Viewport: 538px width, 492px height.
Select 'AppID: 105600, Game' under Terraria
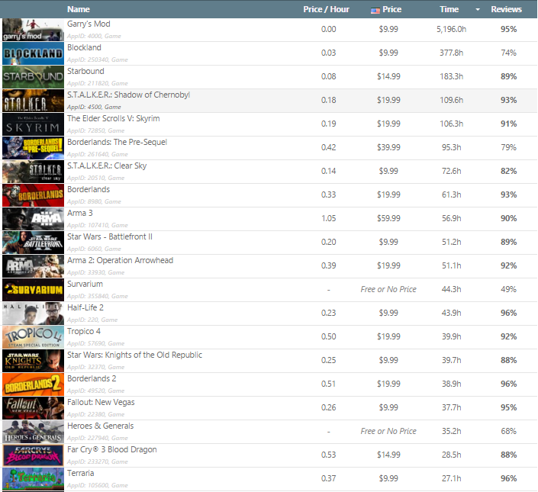point(98,485)
